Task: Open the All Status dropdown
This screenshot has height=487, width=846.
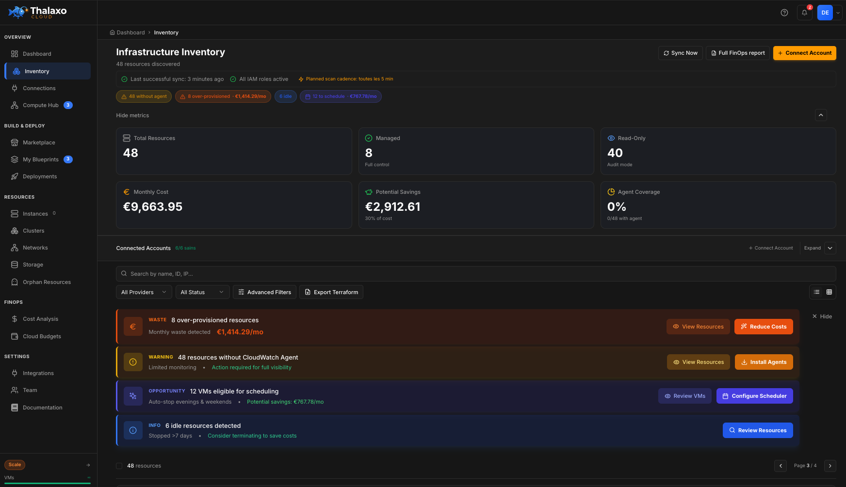Action: (202, 292)
